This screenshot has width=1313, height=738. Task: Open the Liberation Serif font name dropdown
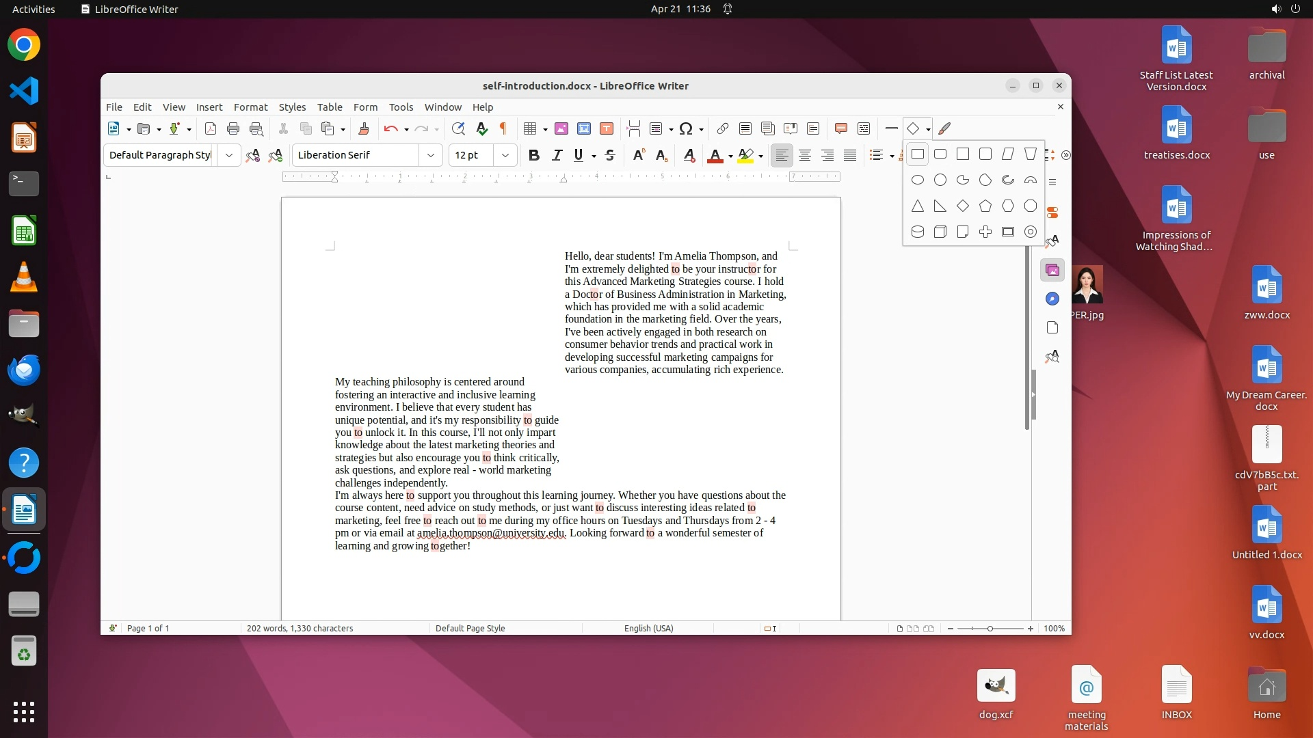click(431, 155)
